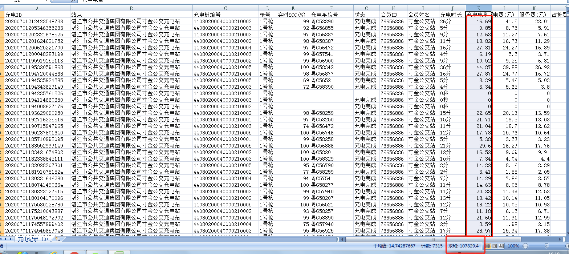
Task: Click the 计数 7315 status entry
Action: (x=431, y=246)
